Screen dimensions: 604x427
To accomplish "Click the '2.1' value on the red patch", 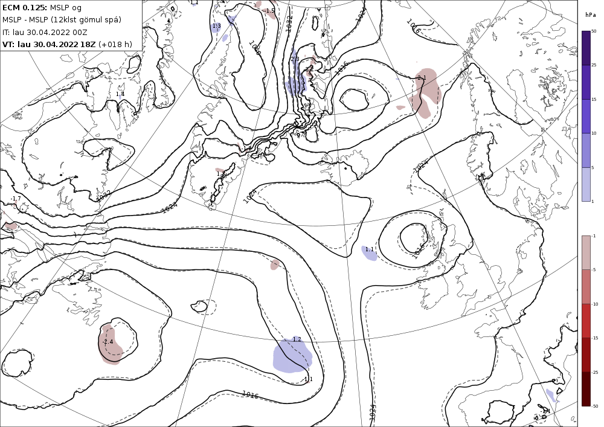I will coord(422,78).
